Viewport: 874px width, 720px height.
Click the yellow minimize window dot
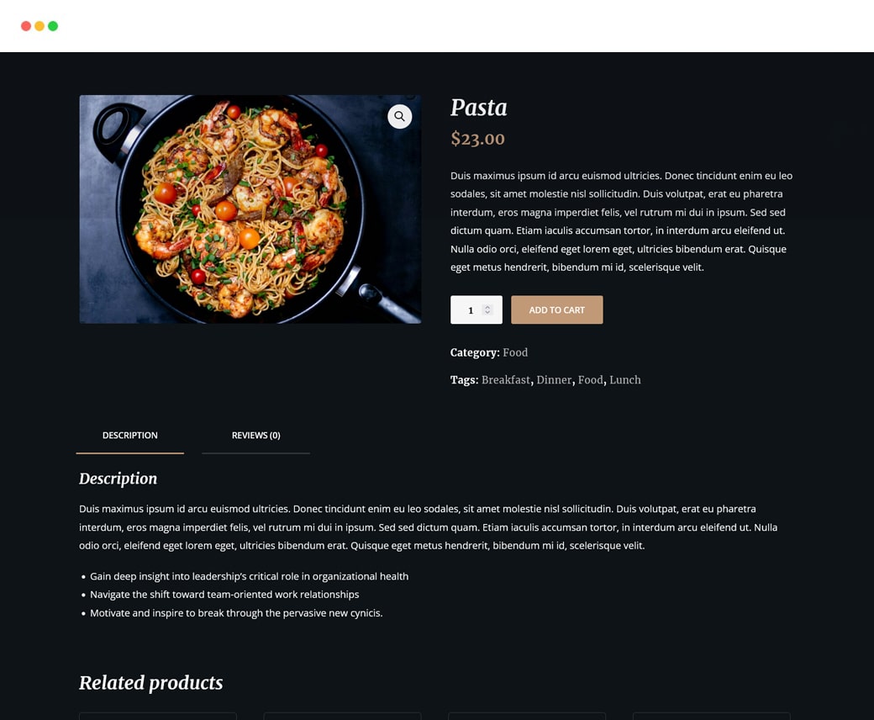(39, 26)
